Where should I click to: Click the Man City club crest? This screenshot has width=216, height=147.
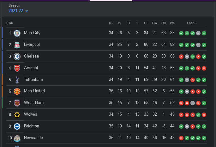[17, 33]
